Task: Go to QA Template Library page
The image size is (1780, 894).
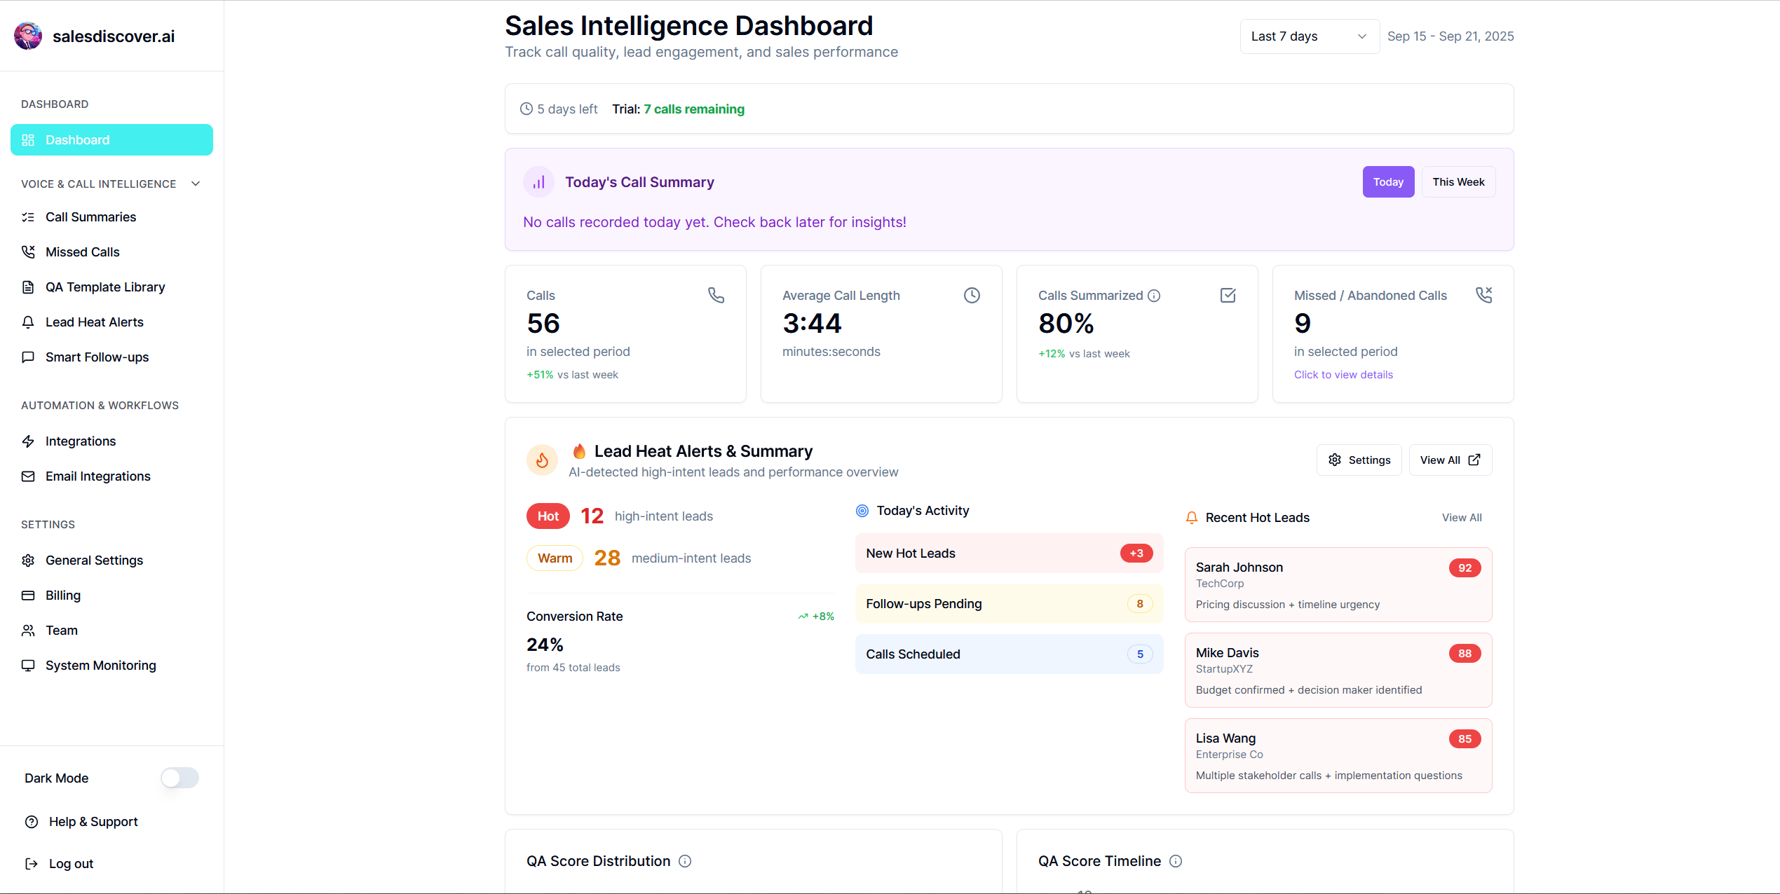Action: click(x=105, y=287)
